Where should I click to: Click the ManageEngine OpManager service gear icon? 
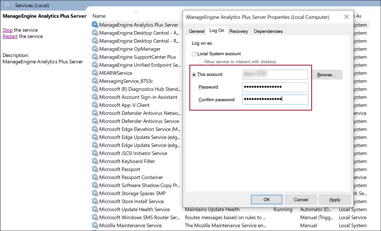[95, 49]
